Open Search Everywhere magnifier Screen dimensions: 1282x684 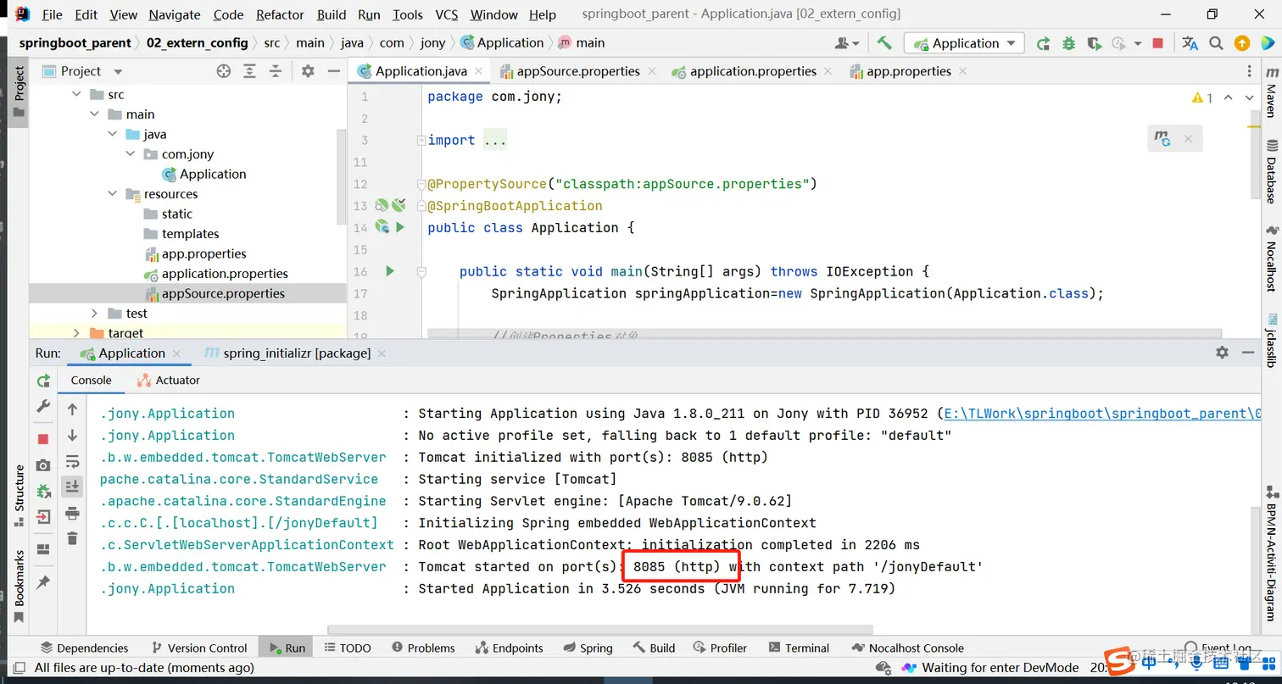tap(1216, 43)
